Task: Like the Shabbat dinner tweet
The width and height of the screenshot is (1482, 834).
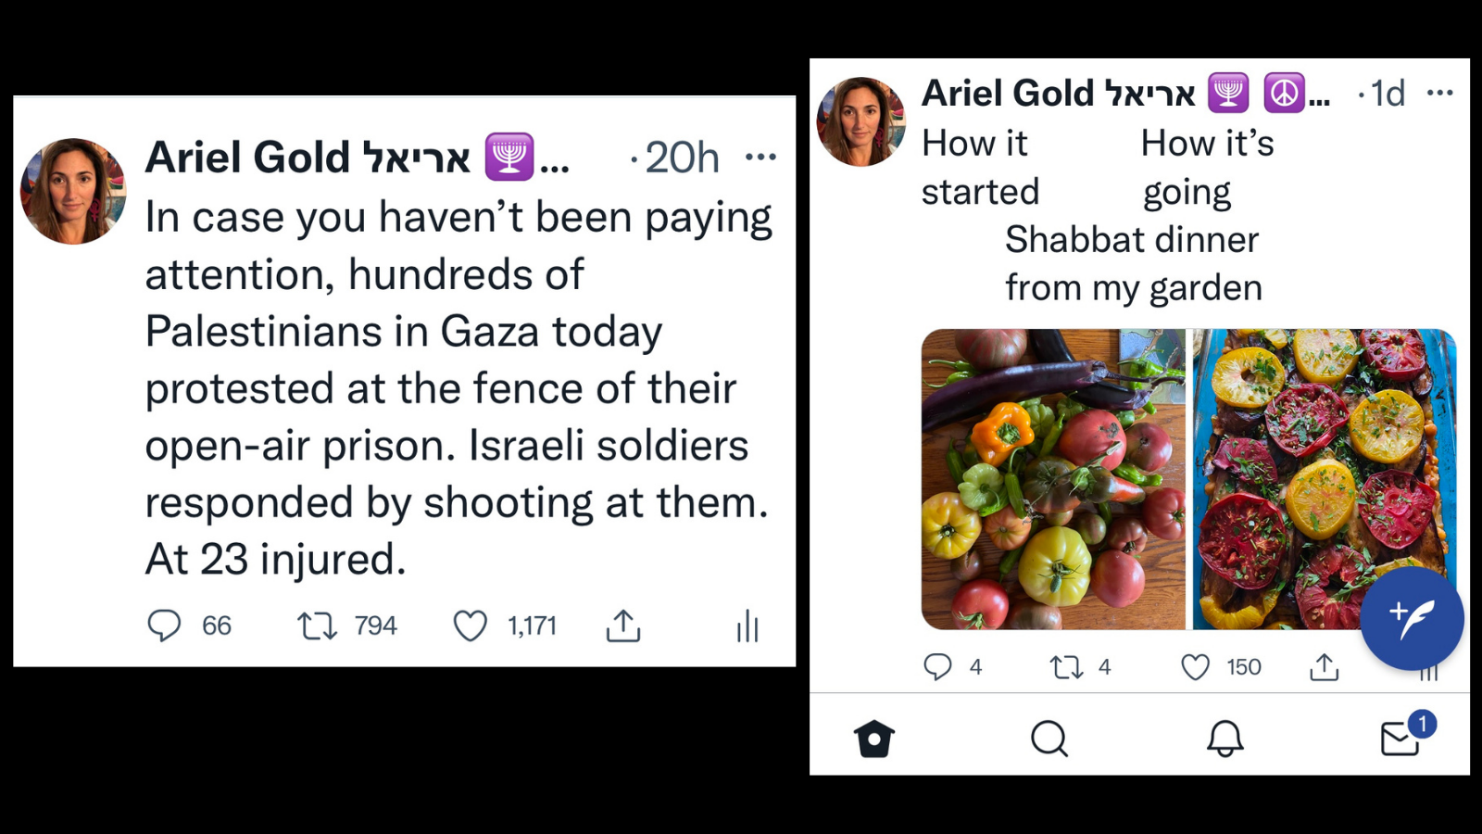Action: (1195, 667)
